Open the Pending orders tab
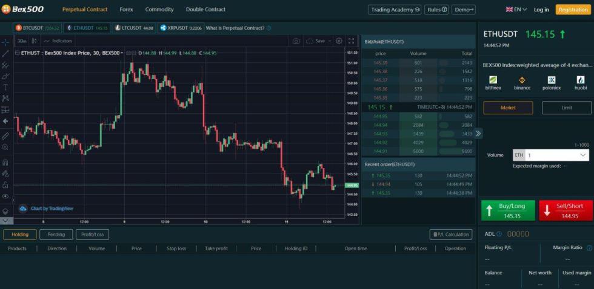The image size is (594, 289). [x=56, y=235]
